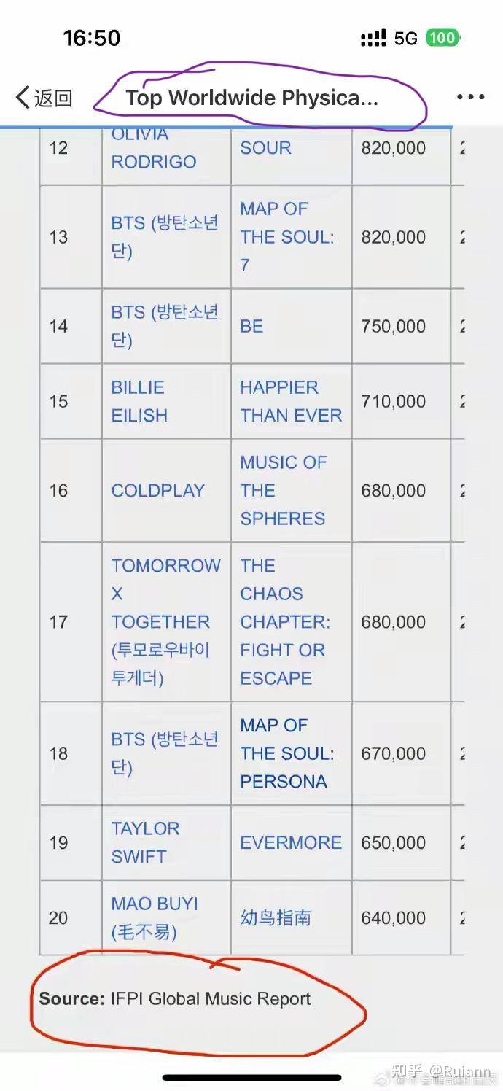Open the MAO BUYI (毛不易) artist link
Image resolution: width=503 pixels, height=1091 pixels.
(155, 917)
